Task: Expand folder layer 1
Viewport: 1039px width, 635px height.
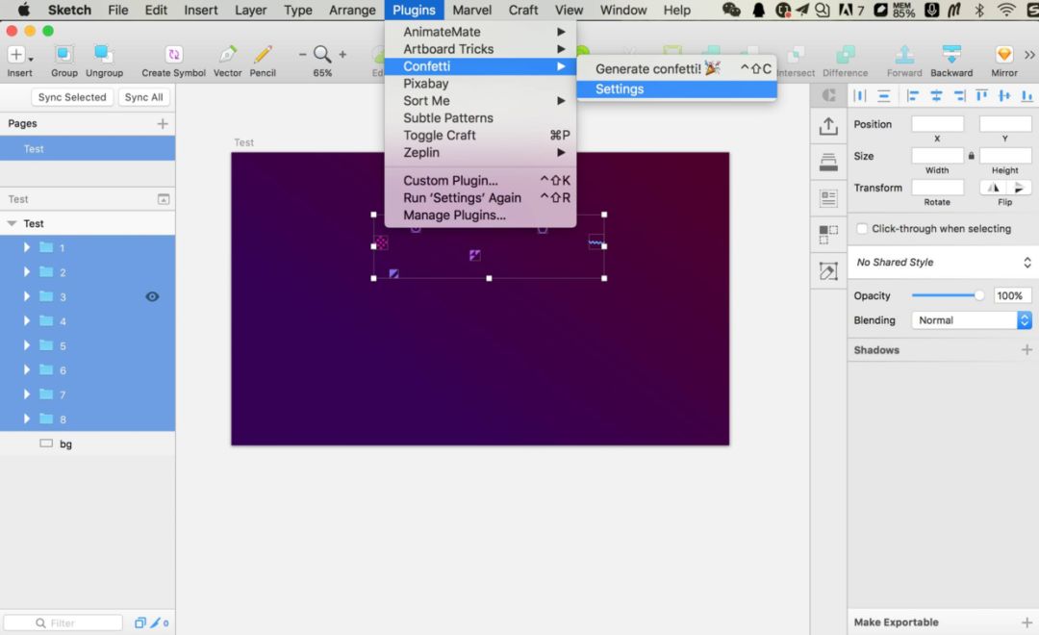Action: (x=27, y=248)
